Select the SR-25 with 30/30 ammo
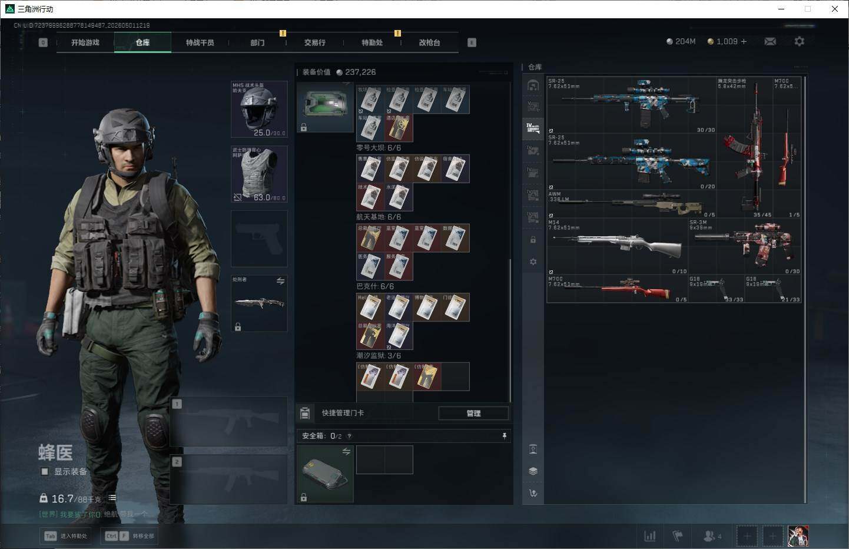Screen dimensions: 849x549 pyautogui.click(x=632, y=105)
